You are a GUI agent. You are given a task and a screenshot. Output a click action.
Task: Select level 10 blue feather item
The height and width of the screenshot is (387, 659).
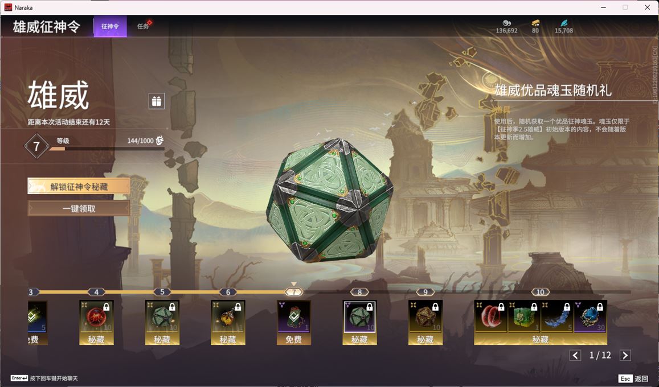[x=557, y=317]
